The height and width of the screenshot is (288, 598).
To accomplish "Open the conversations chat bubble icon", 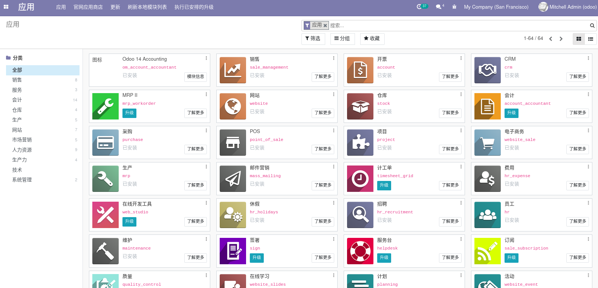I will [439, 7].
